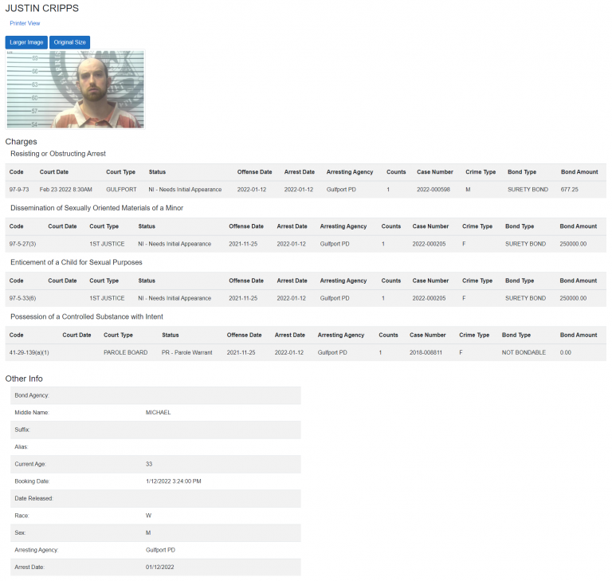The height and width of the screenshot is (581, 612).
Task: Click the Middle Name value MICHAEL
Action: 158,413
